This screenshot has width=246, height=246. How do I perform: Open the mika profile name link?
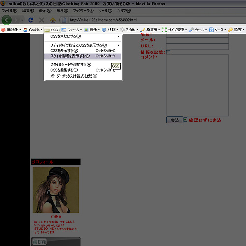[x=56, y=216]
